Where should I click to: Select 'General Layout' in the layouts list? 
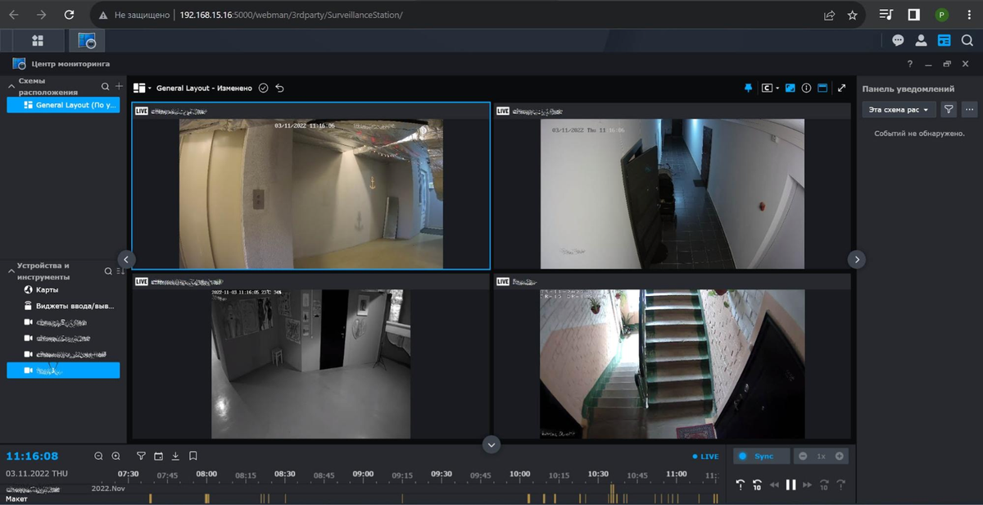coord(63,105)
